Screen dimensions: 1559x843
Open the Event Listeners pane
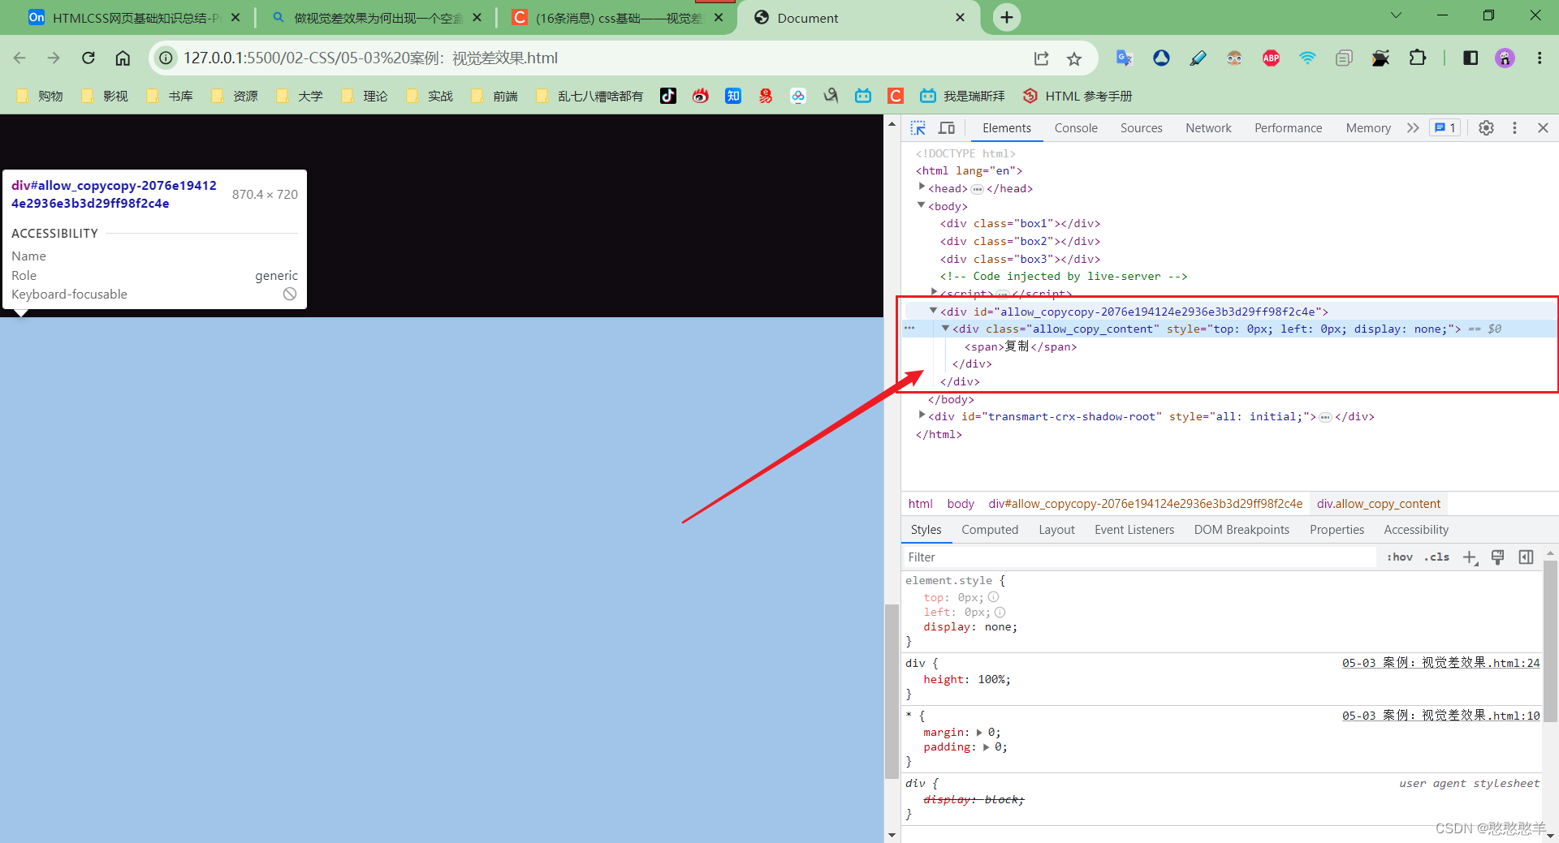coord(1134,530)
